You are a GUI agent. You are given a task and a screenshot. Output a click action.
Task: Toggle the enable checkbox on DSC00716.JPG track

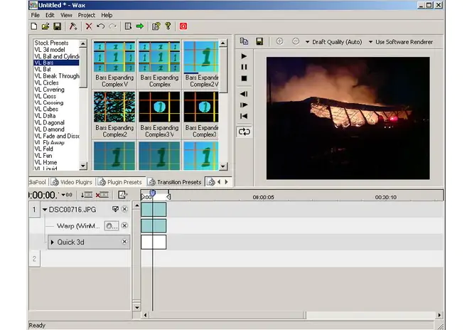point(115,209)
